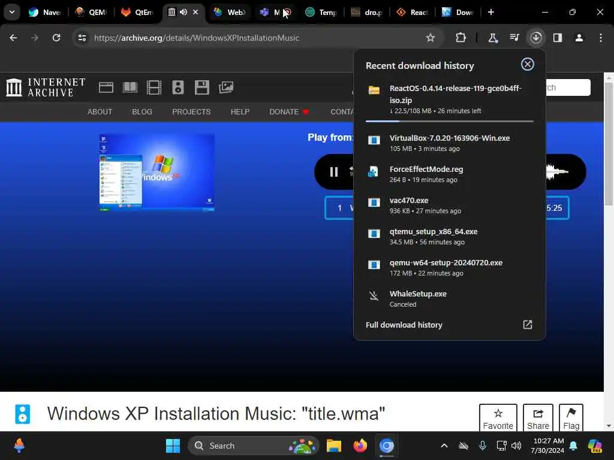Open the HELP menu item

pyautogui.click(x=240, y=112)
